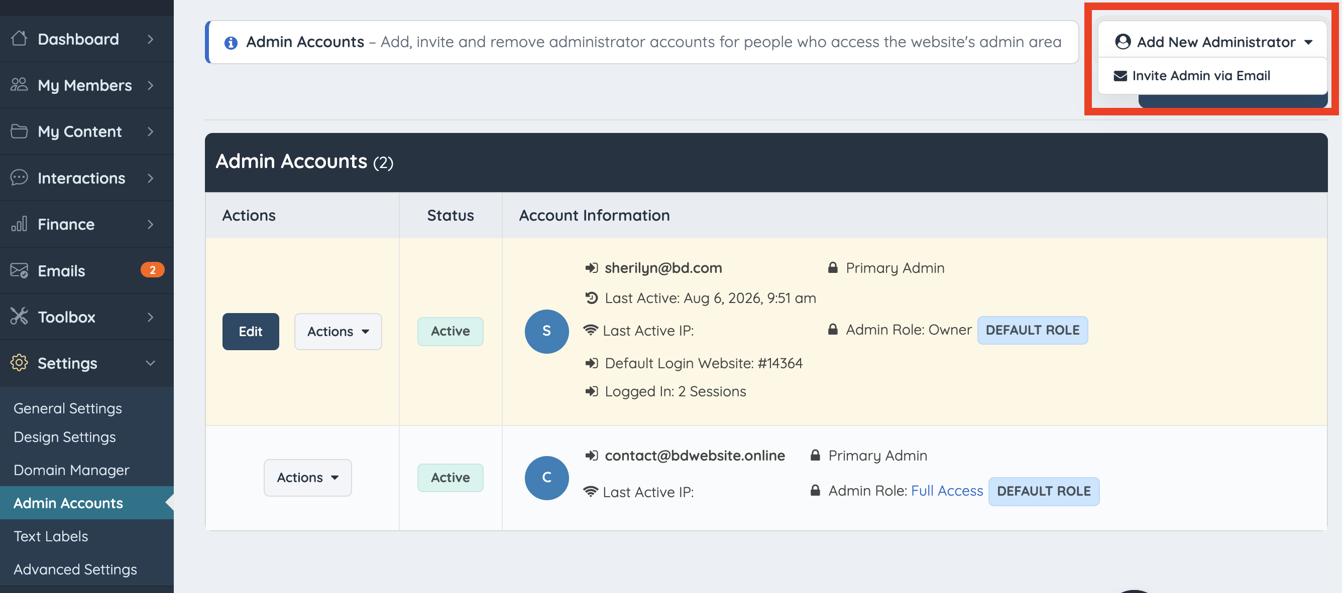Viewport: 1342px width, 593px height.
Task: Click the Emails label in the sidebar
Action: 61,271
